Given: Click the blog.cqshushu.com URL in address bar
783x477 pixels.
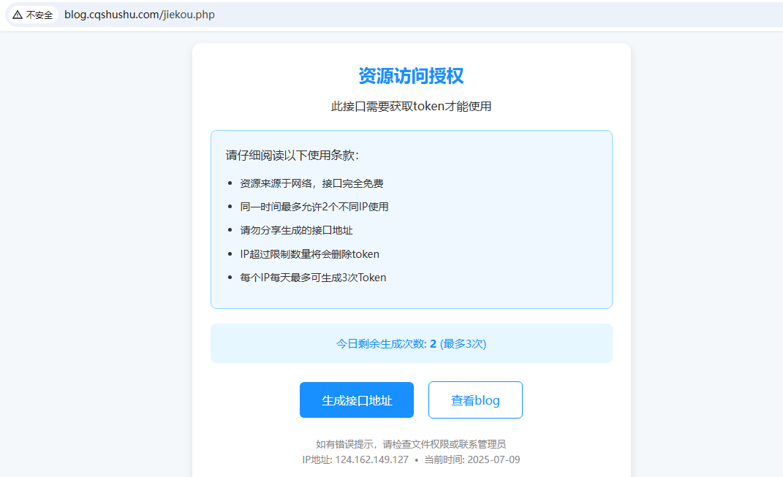Looking at the screenshot, I should [x=139, y=15].
